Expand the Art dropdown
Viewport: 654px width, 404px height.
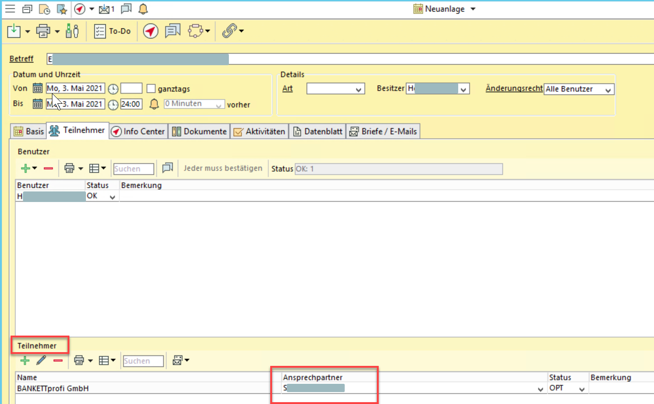coord(358,89)
